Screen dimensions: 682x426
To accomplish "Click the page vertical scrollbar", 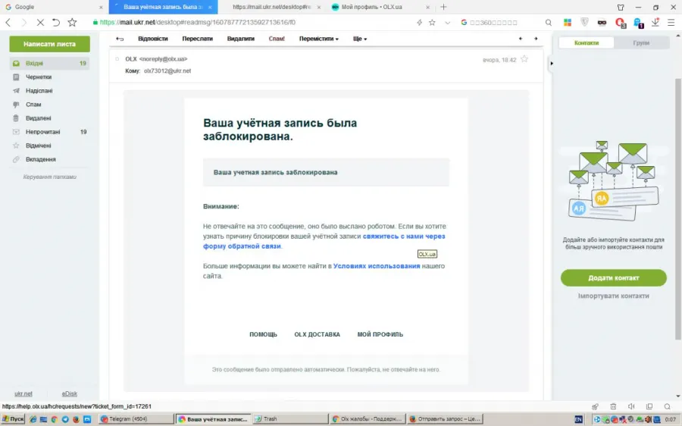I will [x=678, y=209].
